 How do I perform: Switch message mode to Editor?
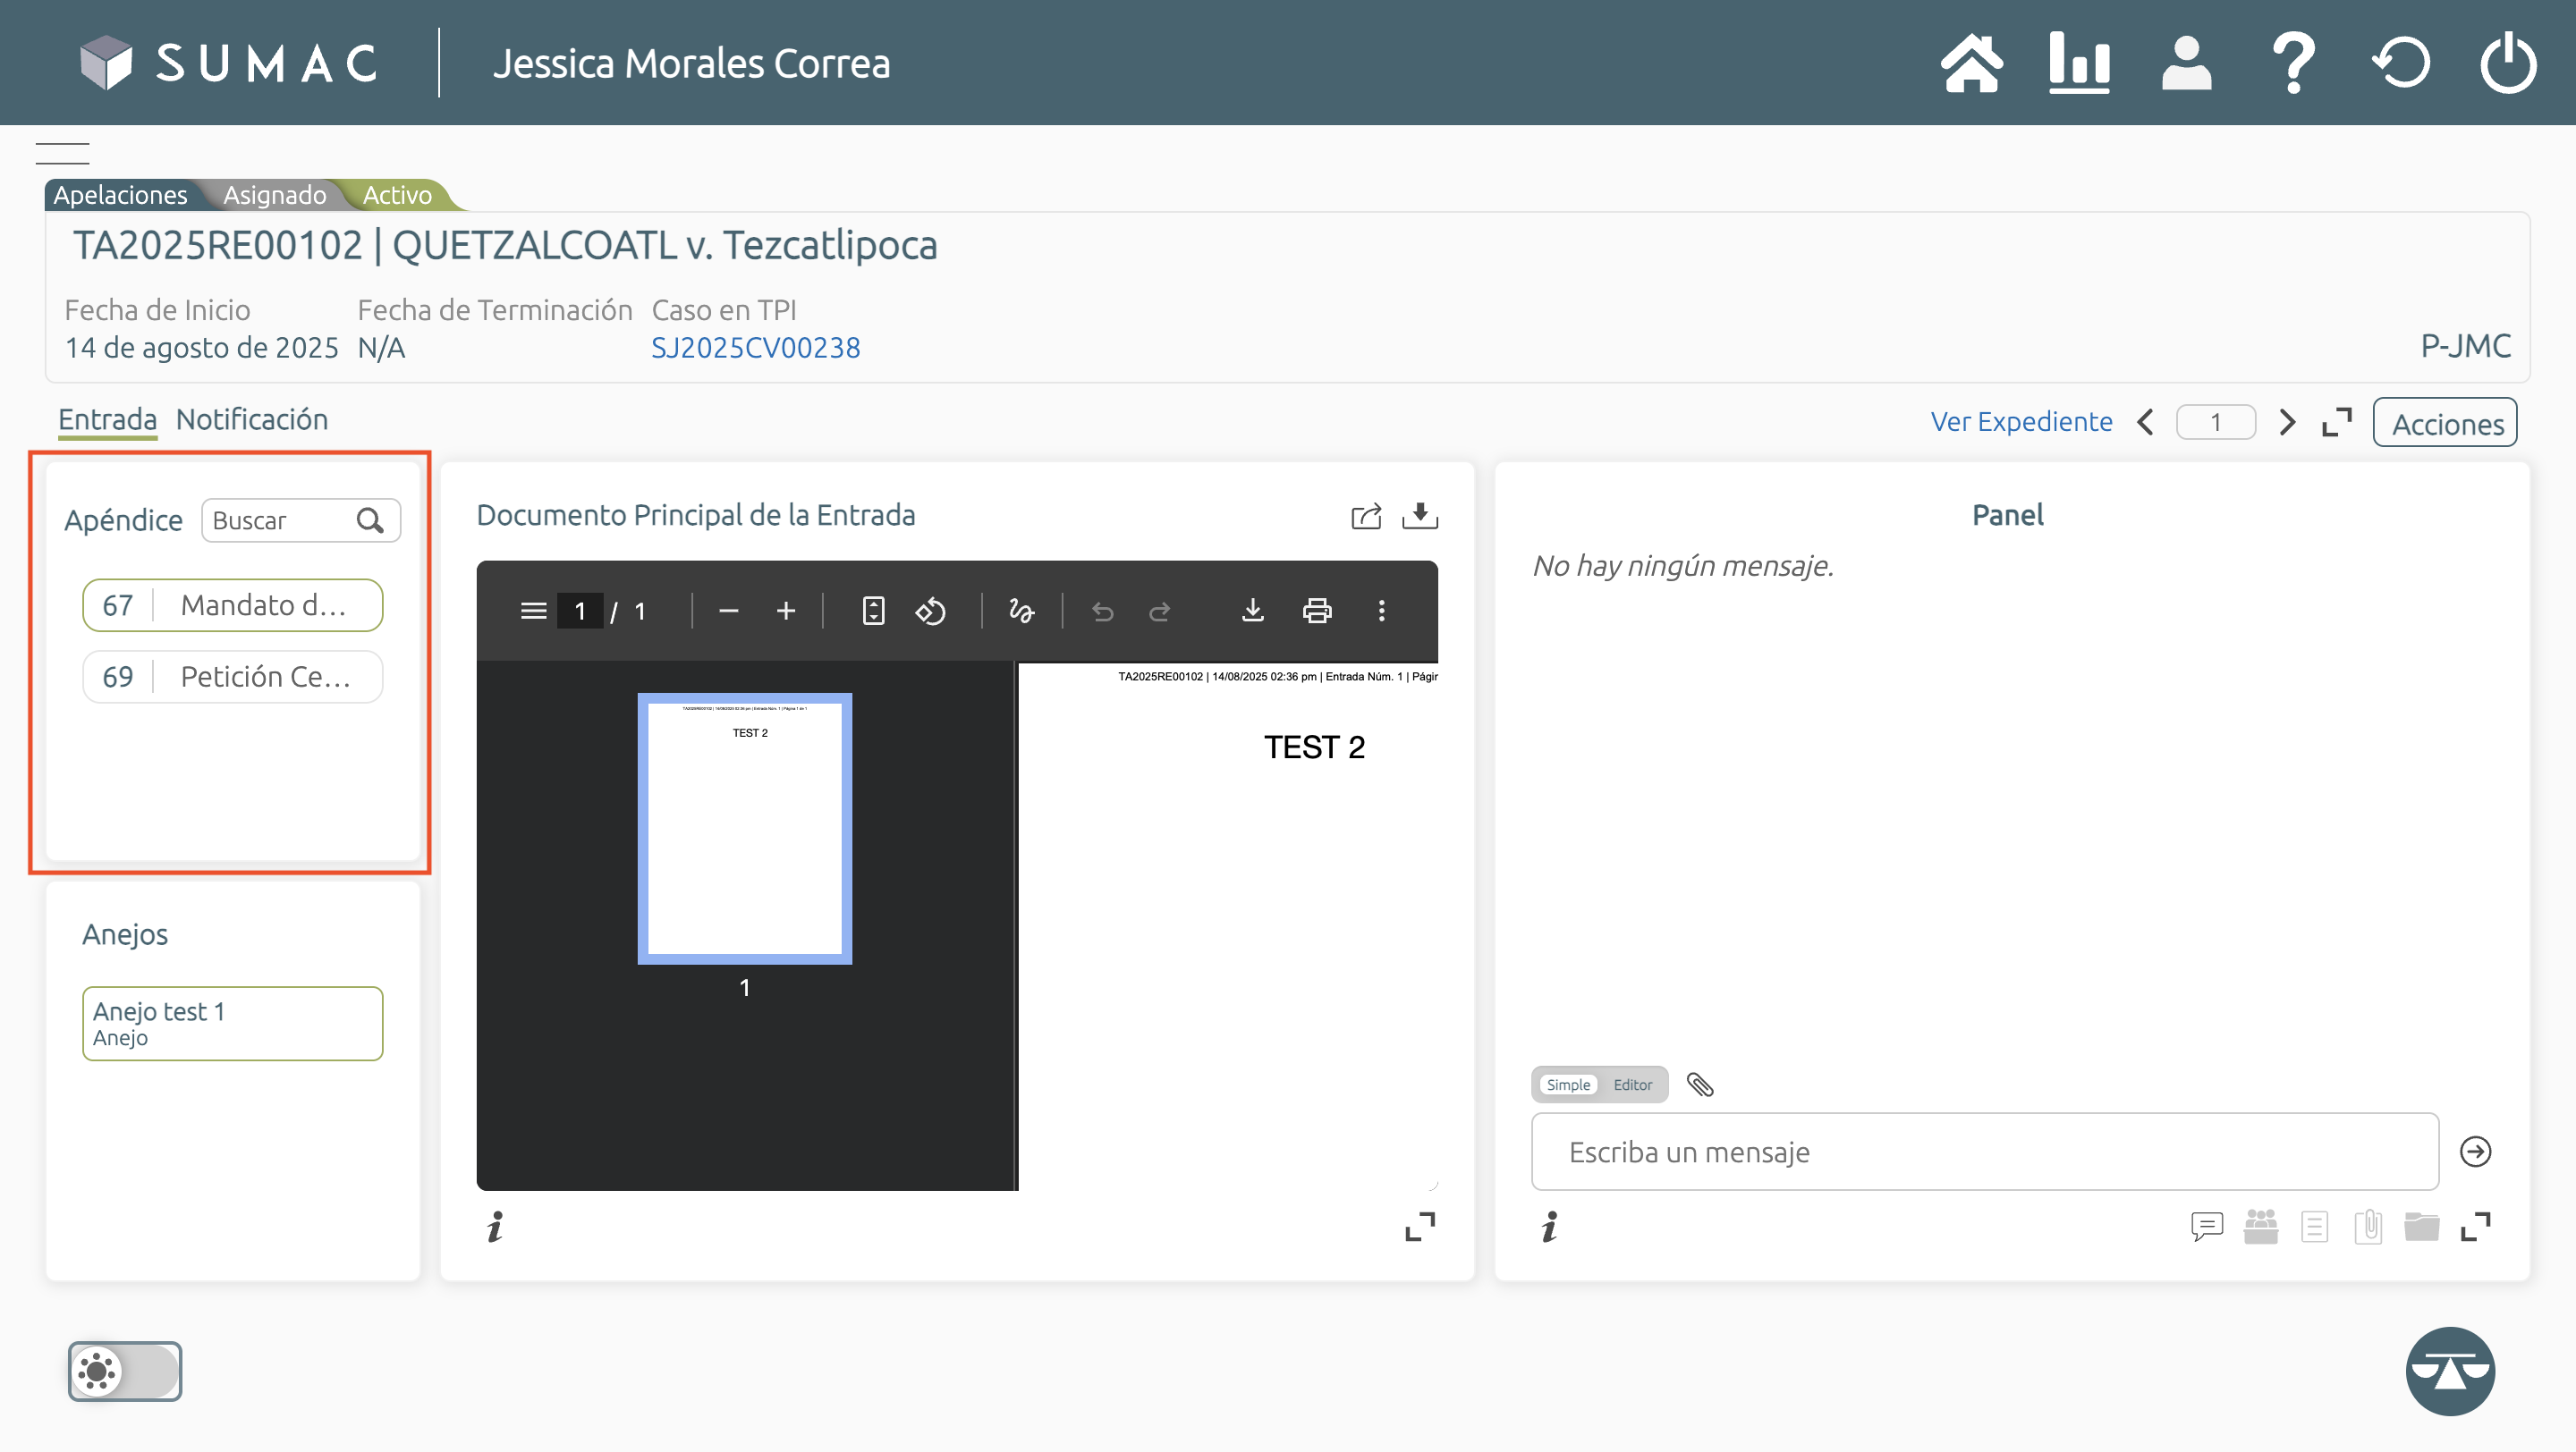[1632, 1085]
